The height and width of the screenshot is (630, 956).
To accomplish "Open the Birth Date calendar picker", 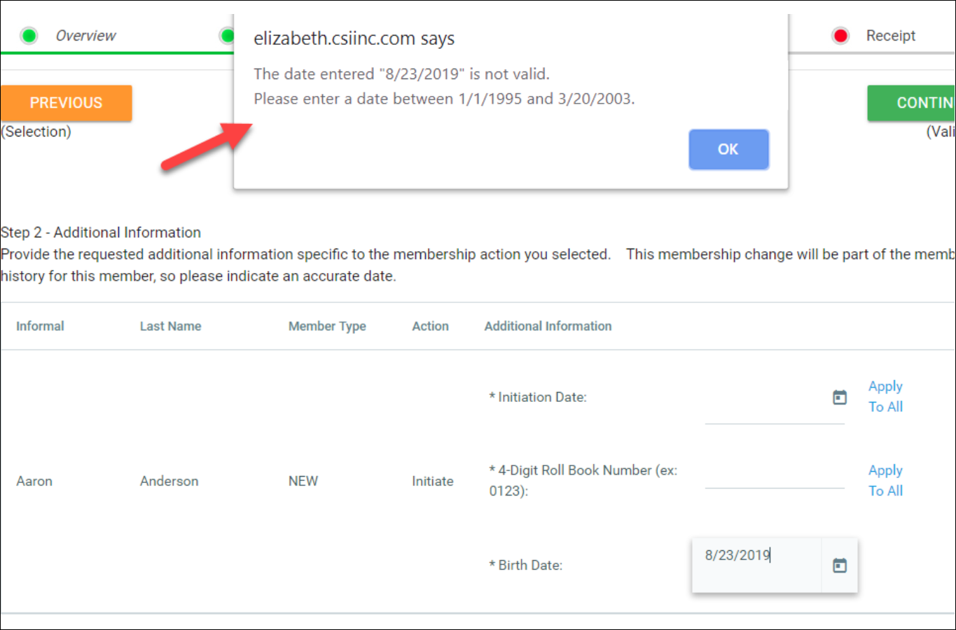I will click(839, 566).
